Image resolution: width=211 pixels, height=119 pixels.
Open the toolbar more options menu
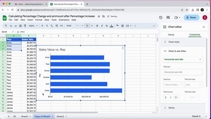point(135,26)
